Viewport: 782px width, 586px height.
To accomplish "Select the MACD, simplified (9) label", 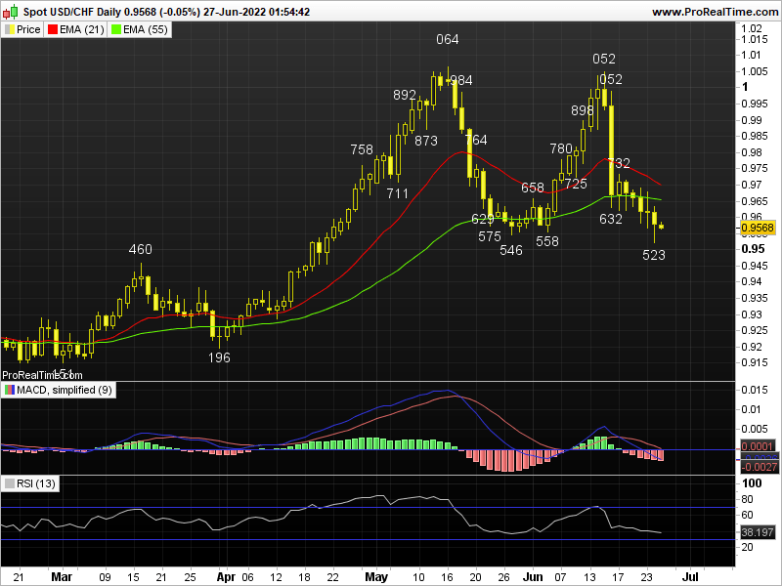I will click(64, 390).
